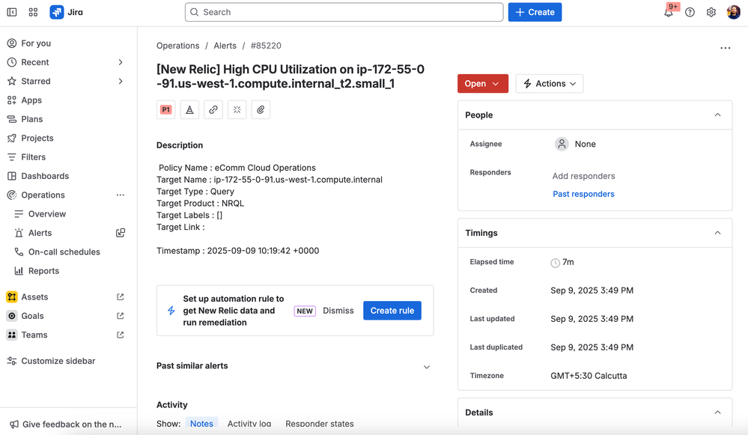Open the app switcher grid icon
The height and width of the screenshot is (435, 748).
[33, 13]
